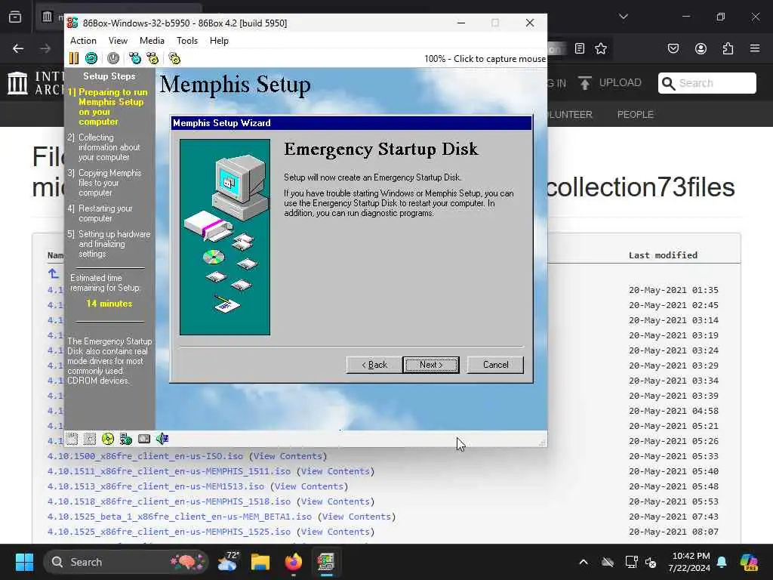Open 4.10.1513 MEM1513.iso file link
Viewport: 773px width, 580px height.
(x=156, y=486)
